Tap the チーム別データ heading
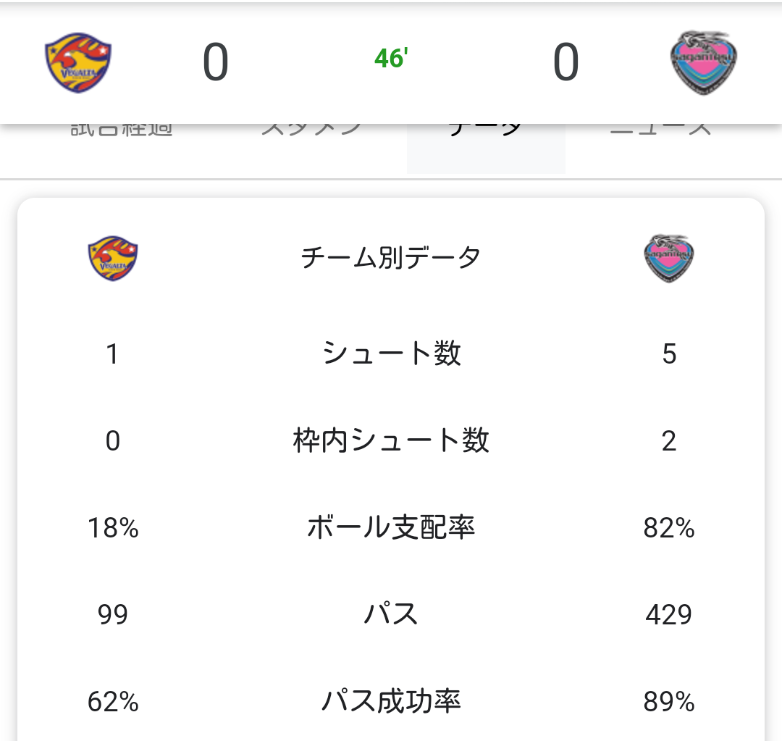This screenshot has height=741, width=782. (391, 257)
